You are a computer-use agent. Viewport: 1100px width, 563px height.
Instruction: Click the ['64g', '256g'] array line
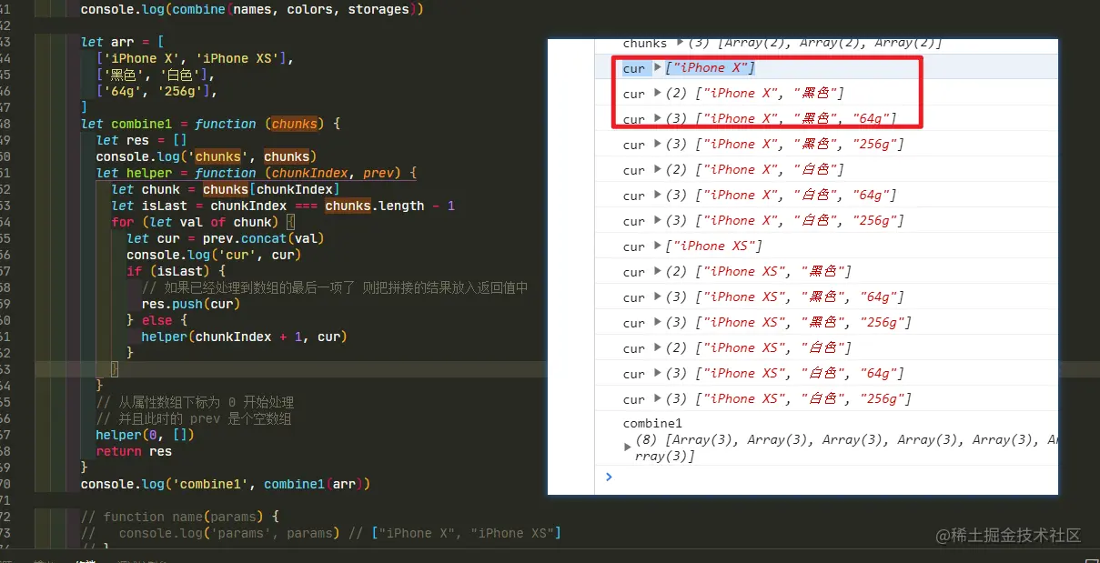156,91
